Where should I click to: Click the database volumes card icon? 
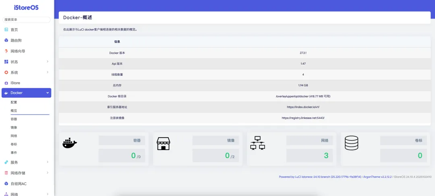(351, 143)
